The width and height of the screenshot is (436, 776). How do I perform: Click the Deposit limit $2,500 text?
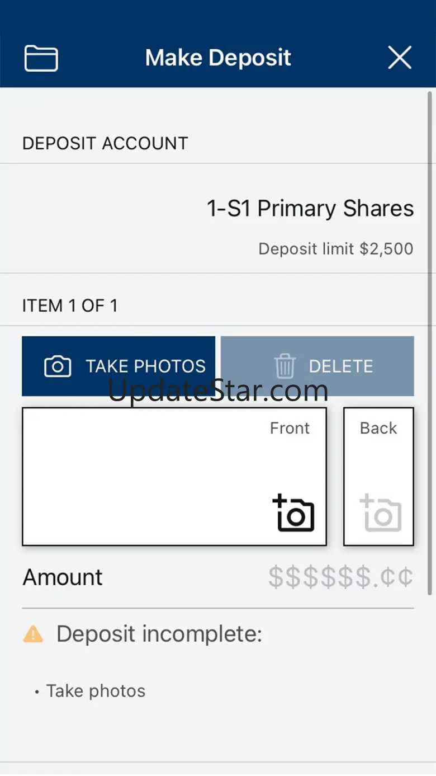(335, 249)
